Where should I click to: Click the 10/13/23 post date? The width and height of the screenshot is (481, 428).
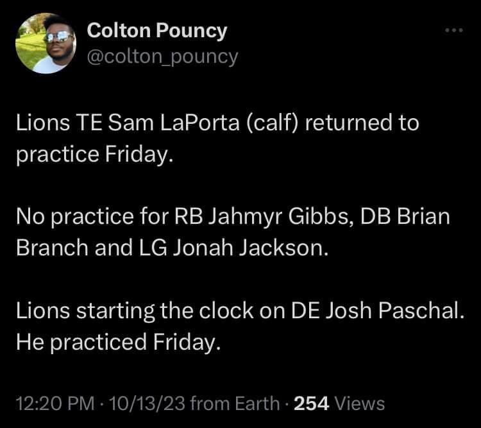(x=147, y=403)
